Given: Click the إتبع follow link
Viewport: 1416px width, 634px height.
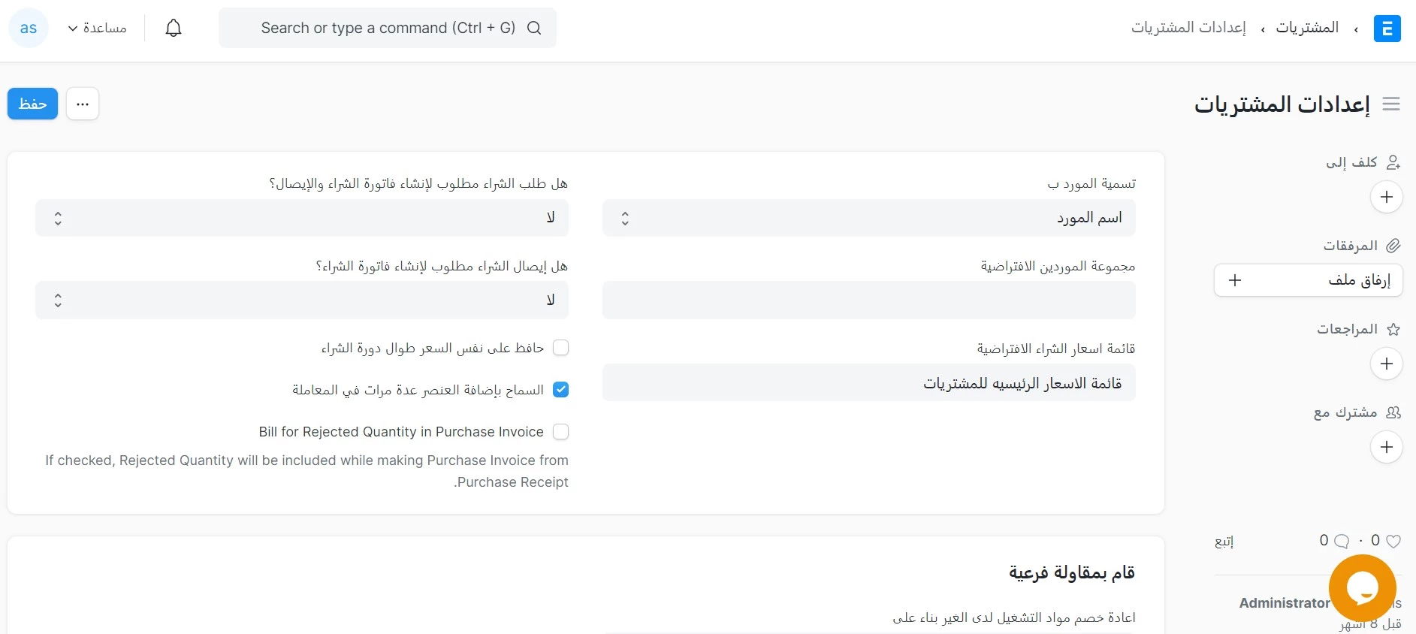Looking at the screenshot, I should [x=1224, y=542].
